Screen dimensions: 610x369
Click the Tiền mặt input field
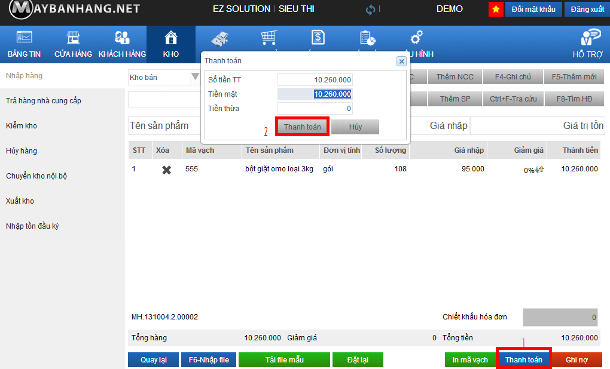[x=315, y=94]
